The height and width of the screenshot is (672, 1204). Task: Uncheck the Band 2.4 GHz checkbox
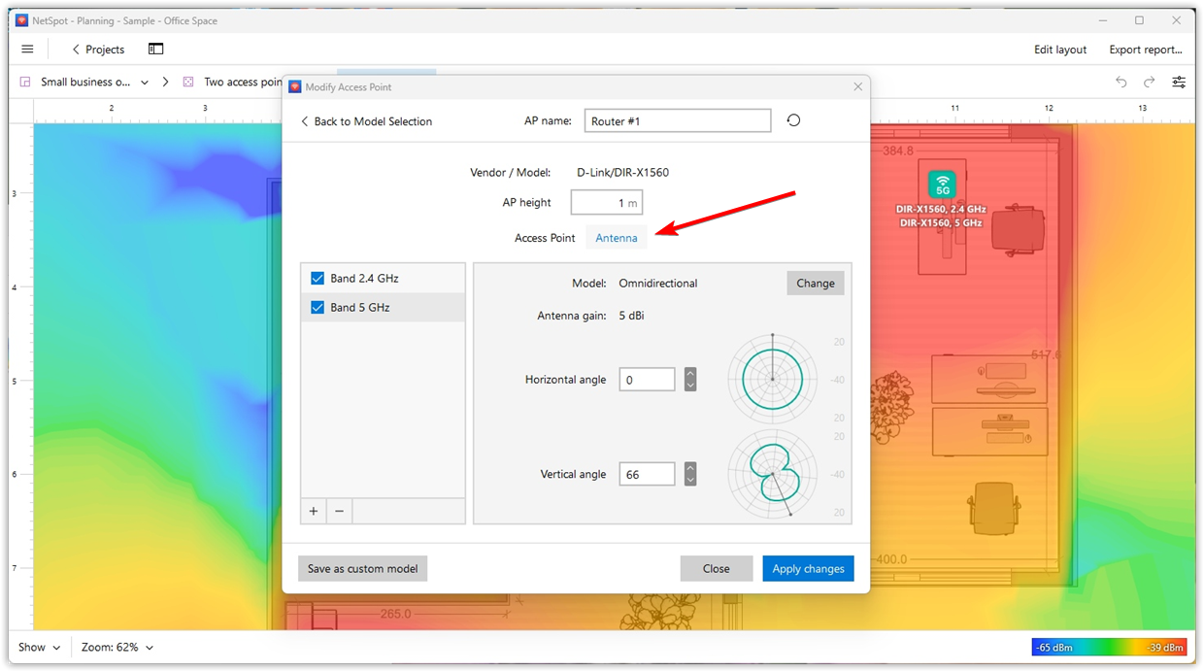(x=317, y=278)
